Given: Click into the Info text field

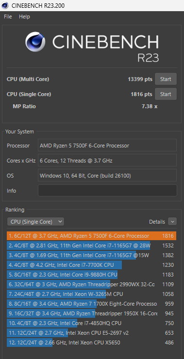Looking at the screenshot, I should (x=107, y=191).
